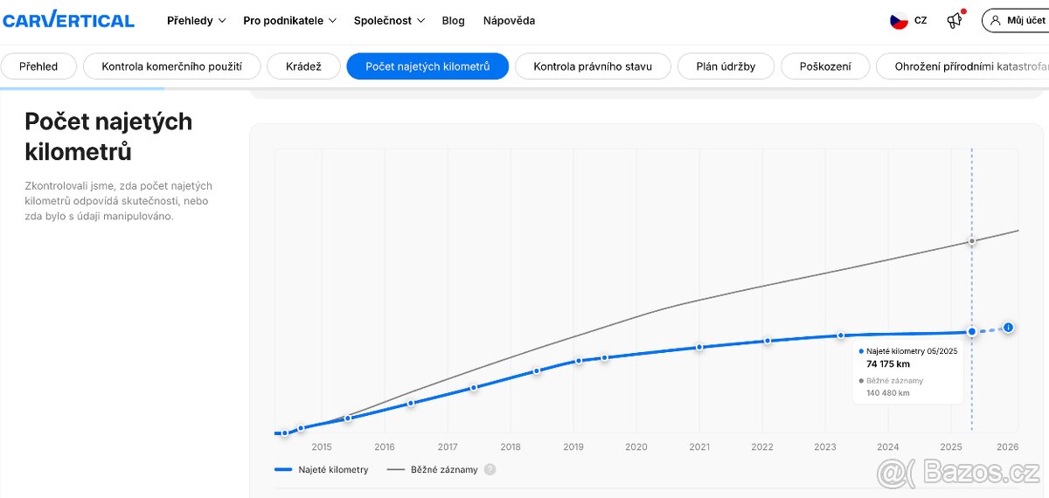Select the Počet najetých kilometrů tab
Viewport: 1049px width, 498px height.
tap(427, 66)
